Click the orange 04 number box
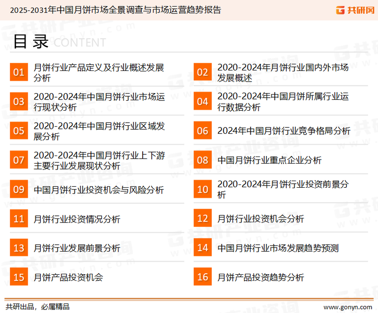This screenshot has height=313, width=378. click(x=203, y=101)
